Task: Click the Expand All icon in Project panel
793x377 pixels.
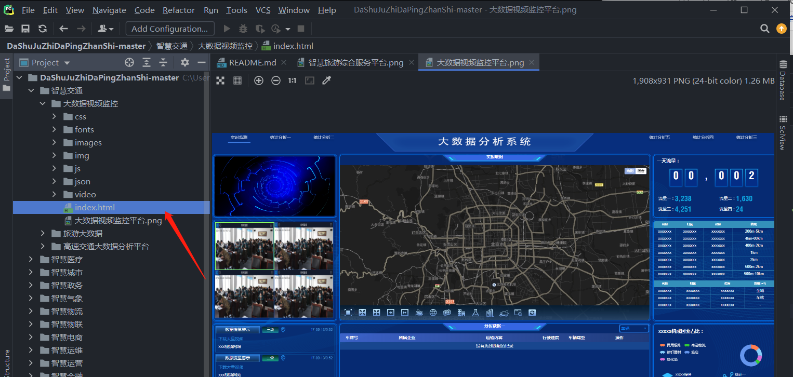Action: [147, 63]
